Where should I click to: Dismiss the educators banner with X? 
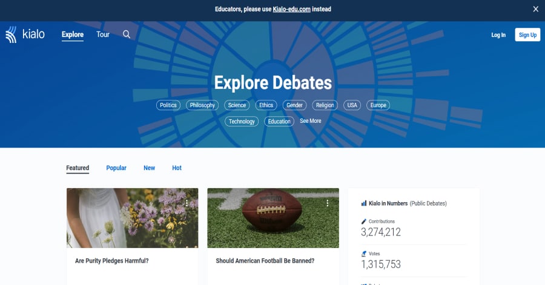pos(535,9)
